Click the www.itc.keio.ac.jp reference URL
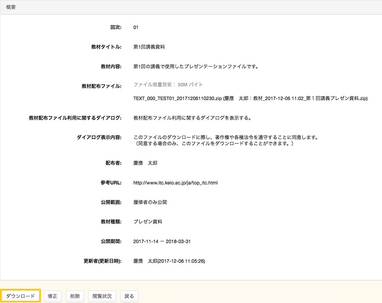This screenshot has width=382, height=303. [175, 182]
